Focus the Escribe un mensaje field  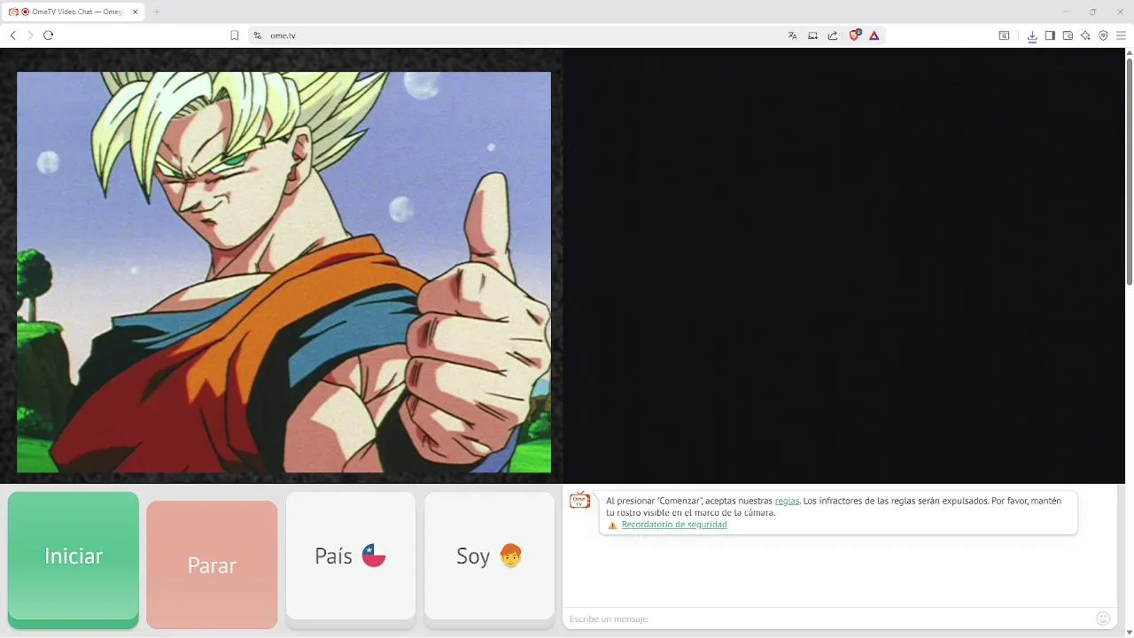click(828, 619)
